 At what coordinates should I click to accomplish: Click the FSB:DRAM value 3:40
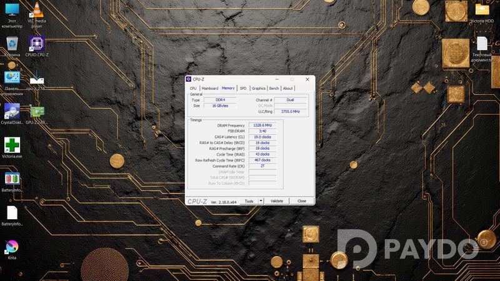262,131
